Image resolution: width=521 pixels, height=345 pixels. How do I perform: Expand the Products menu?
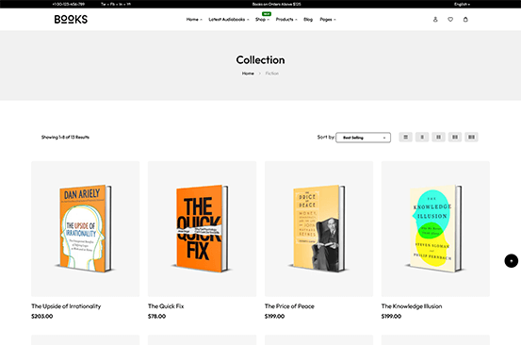286,20
